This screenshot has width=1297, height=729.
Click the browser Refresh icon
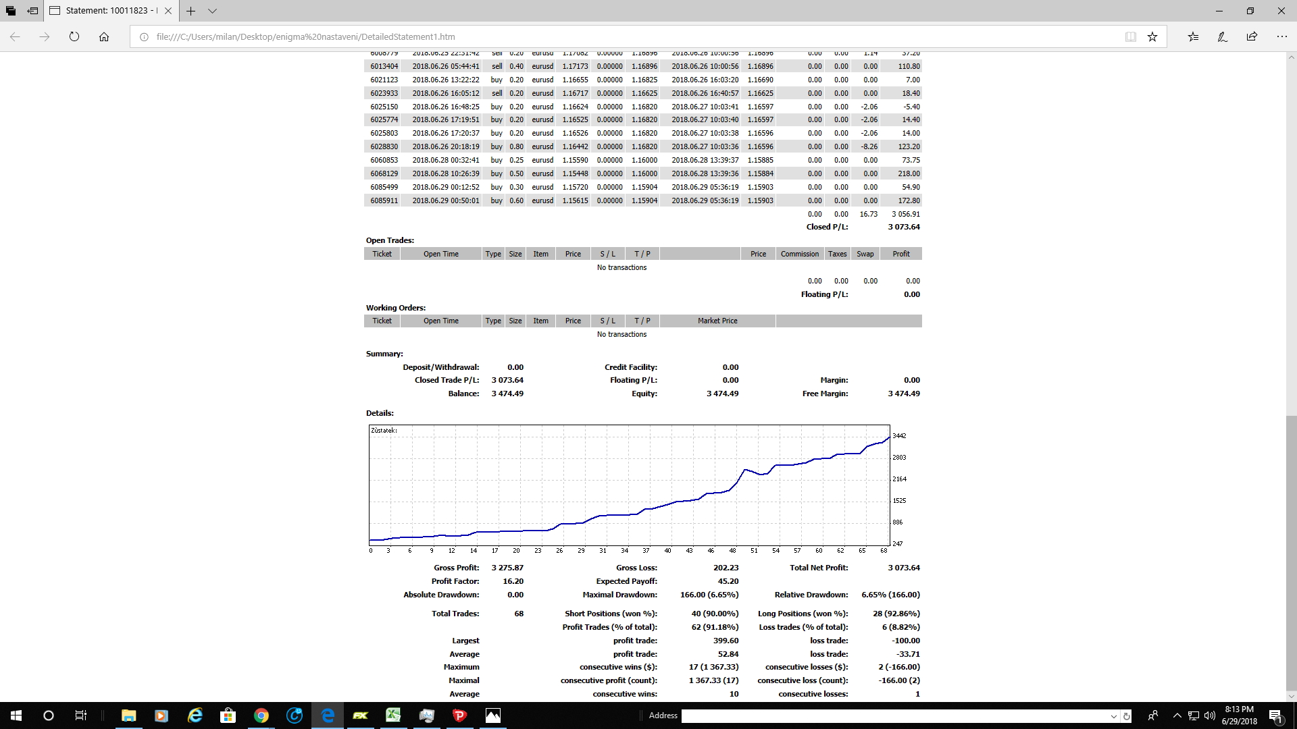coord(74,37)
